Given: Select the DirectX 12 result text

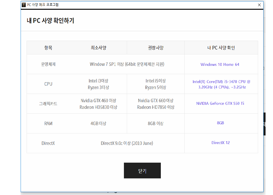Looking at the screenshot, I should 220,143.
